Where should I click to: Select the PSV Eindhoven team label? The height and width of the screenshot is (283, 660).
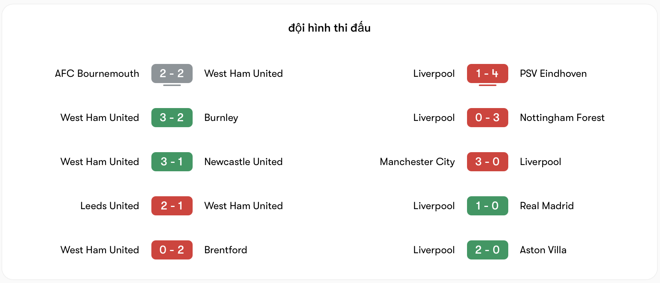553,74
